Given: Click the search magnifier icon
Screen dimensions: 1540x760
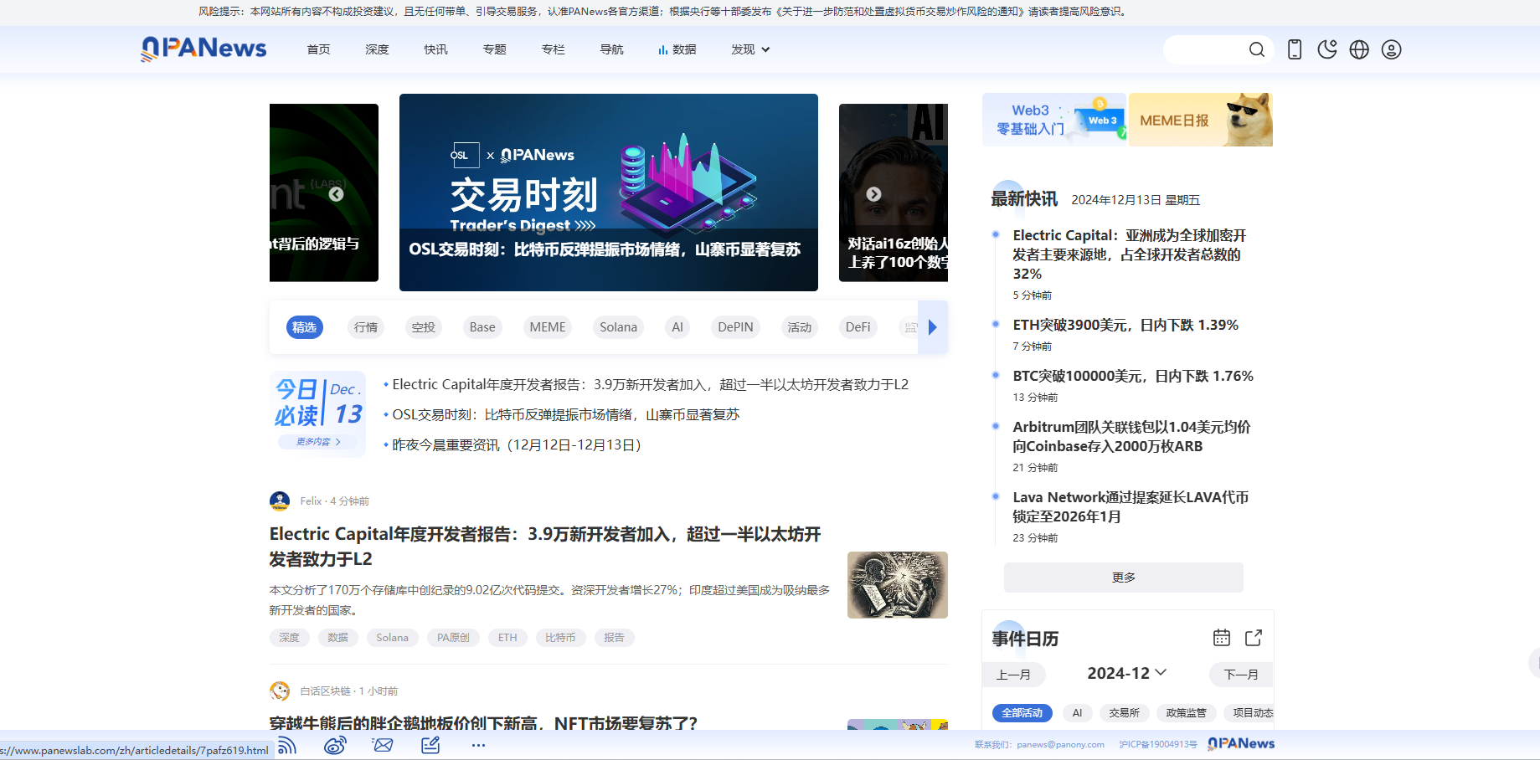Looking at the screenshot, I should coord(1256,50).
